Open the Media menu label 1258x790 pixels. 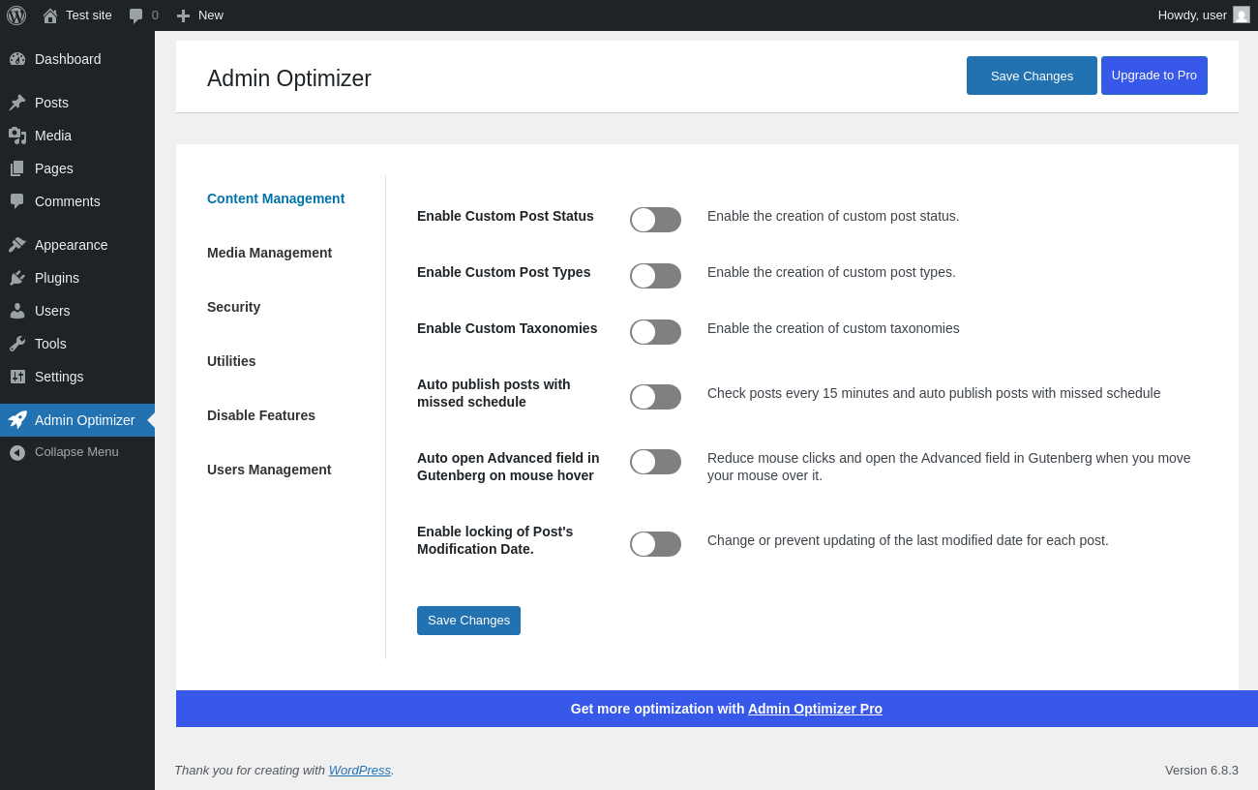click(x=53, y=136)
